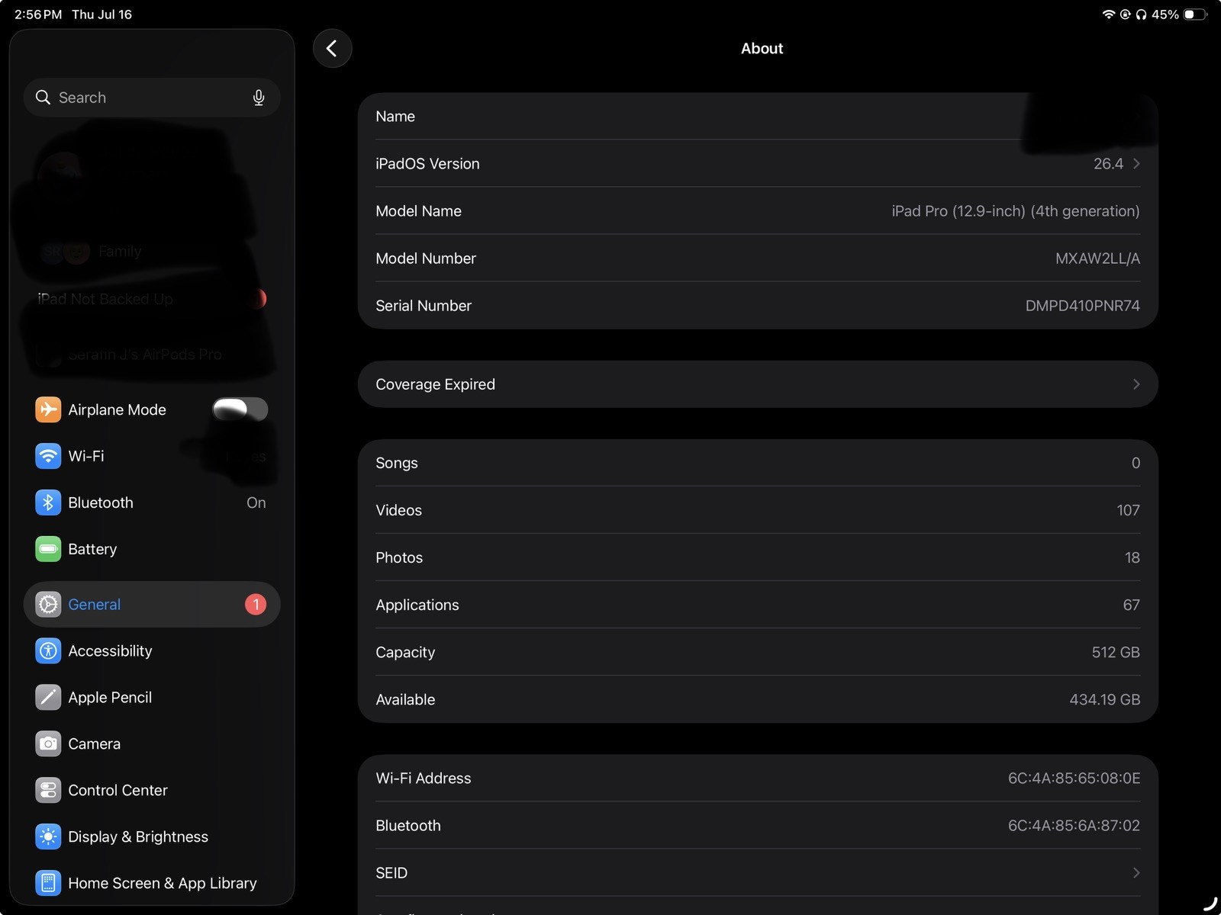
Task: Open Bluetooth settings in sidebar
Action: pos(152,502)
